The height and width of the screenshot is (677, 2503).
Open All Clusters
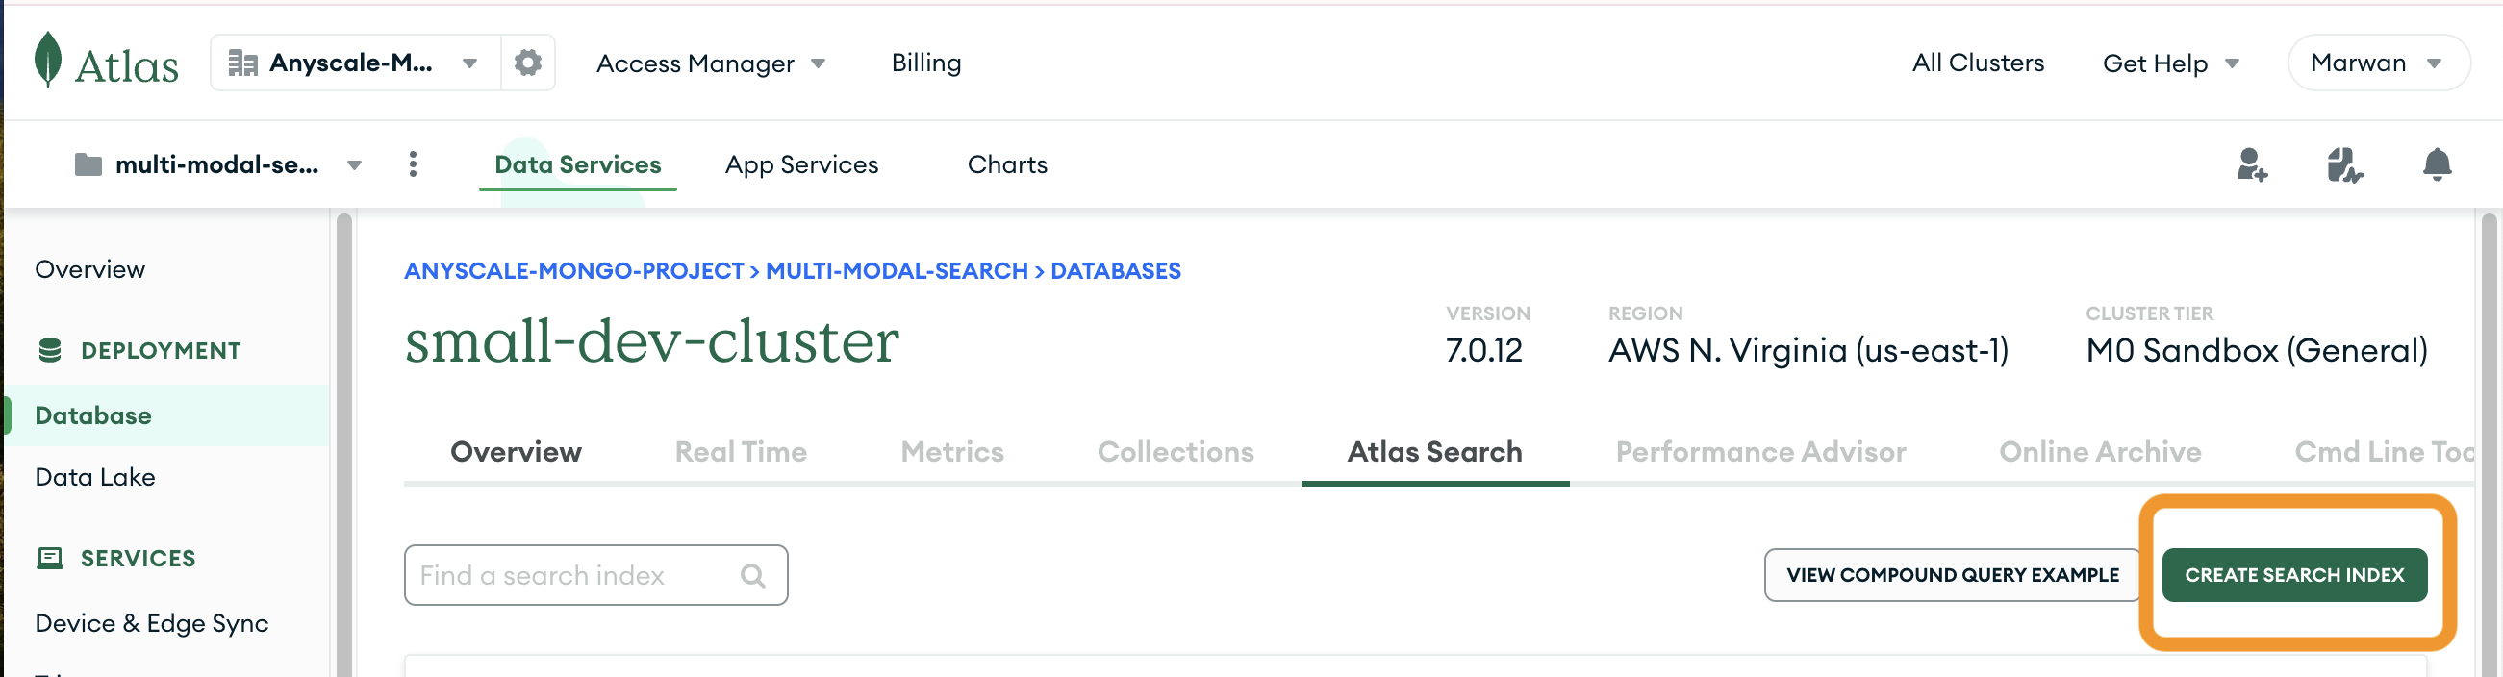coord(1978,63)
